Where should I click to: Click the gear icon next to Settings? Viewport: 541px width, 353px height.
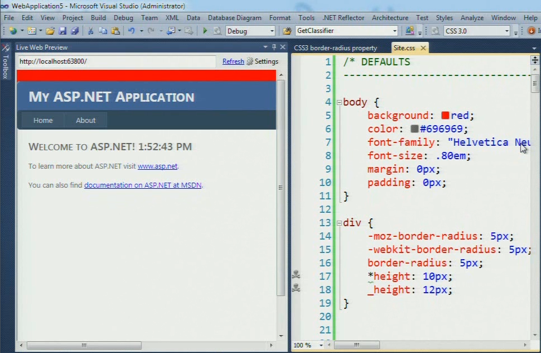[250, 61]
